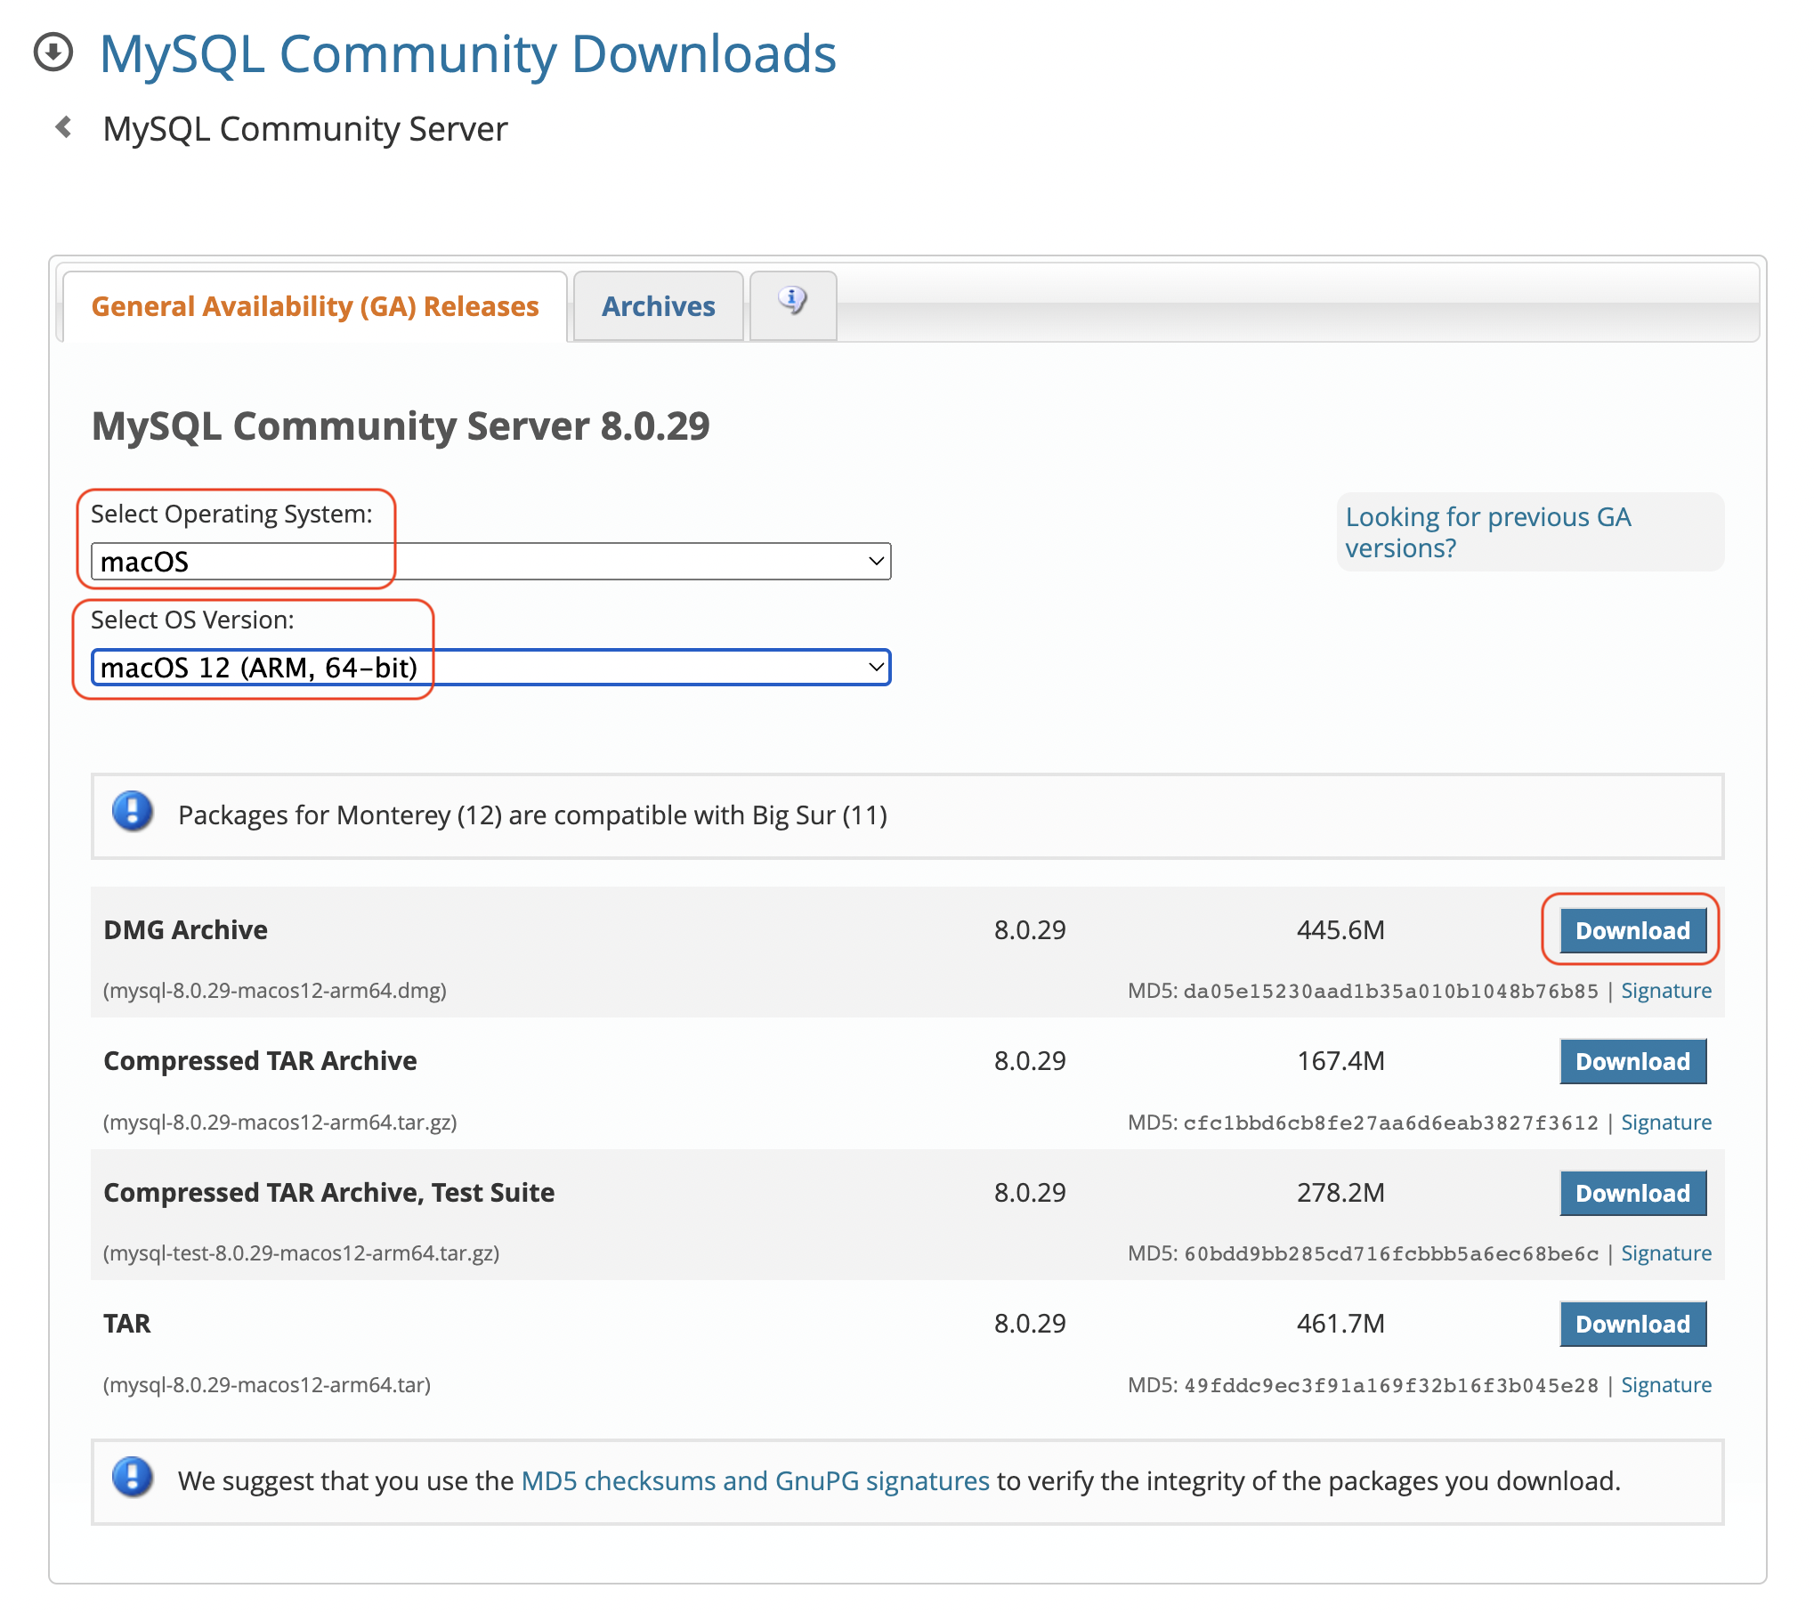
Task: Switch to General Availability (GA) Releases tab
Action: [x=315, y=306]
